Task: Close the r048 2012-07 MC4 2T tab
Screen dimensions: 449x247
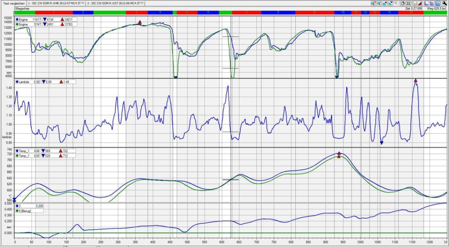Action: [83, 3]
